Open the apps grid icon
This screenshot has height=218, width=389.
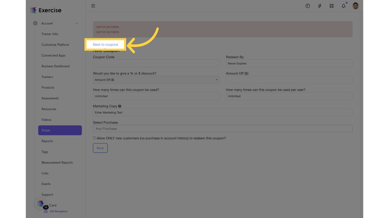pyautogui.click(x=332, y=6)
